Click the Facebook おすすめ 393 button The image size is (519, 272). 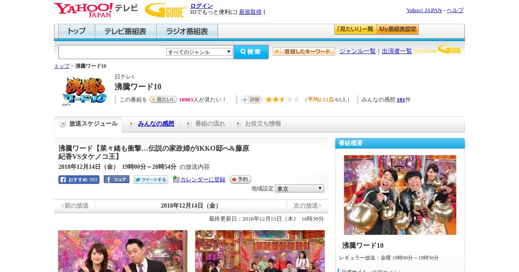[x=79, y=180]
